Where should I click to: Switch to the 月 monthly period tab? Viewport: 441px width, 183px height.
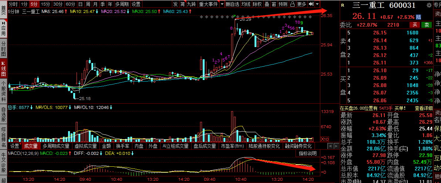95,4
